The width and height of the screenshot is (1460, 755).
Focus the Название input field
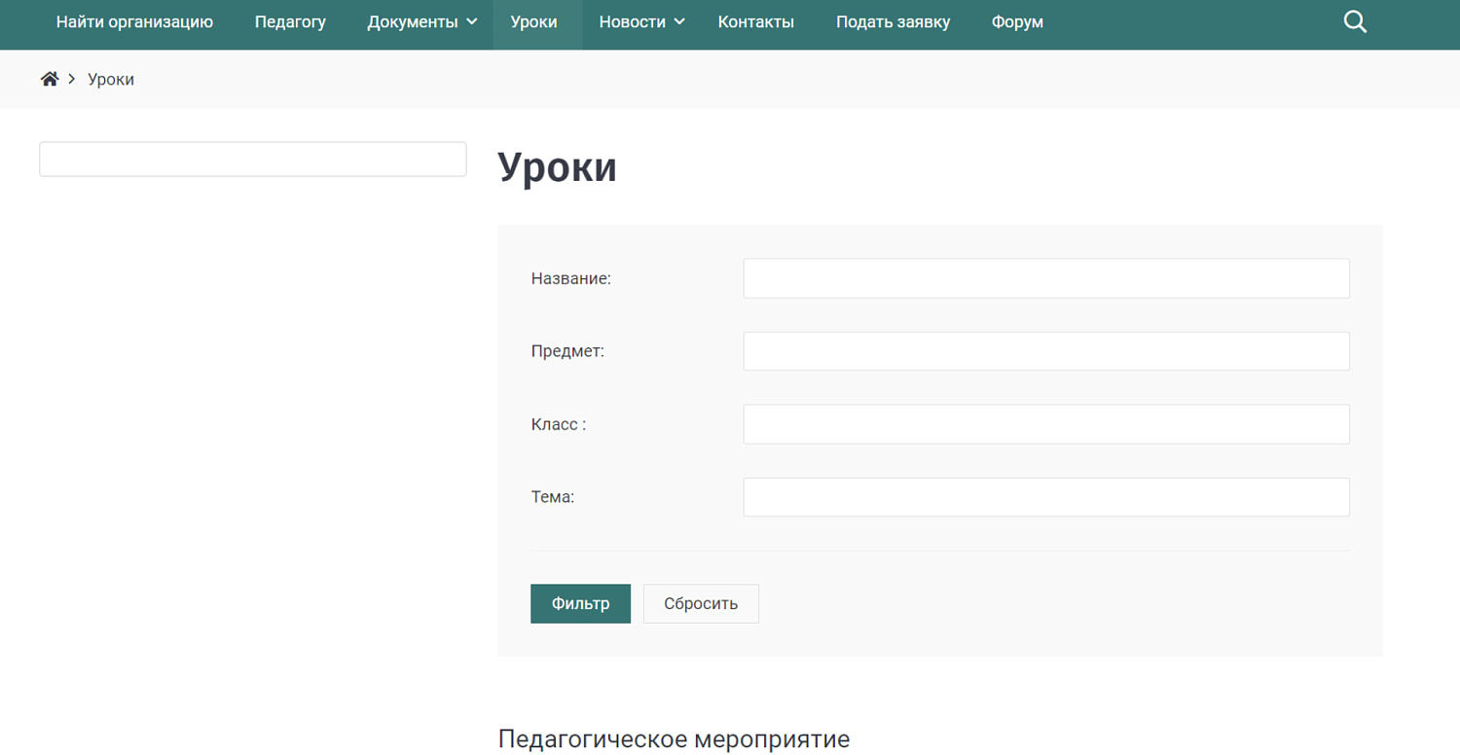pos(1045,278)
